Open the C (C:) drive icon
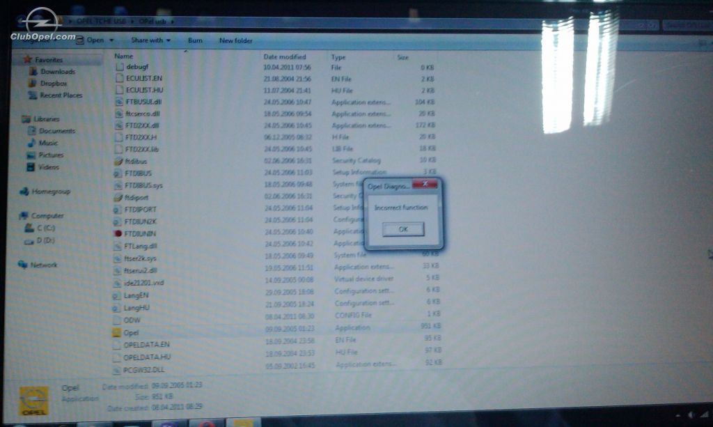Viewport: 713px width, 427px height. tap(29, 228)
